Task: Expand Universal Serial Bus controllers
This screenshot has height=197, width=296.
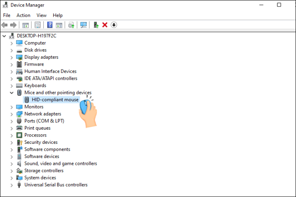Action: click(12, 185)
